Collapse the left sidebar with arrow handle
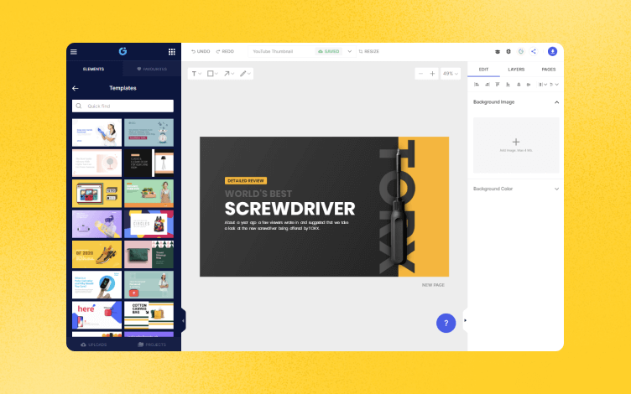Viewport: 631px width, 394px height. pyautogui.click(x=184, y=321)
